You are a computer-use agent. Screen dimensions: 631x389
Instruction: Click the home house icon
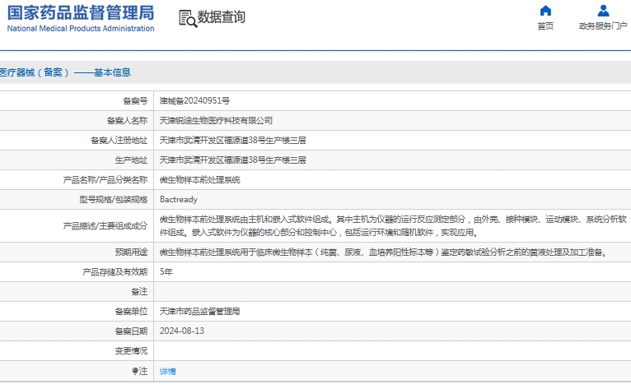coord(545,11)
